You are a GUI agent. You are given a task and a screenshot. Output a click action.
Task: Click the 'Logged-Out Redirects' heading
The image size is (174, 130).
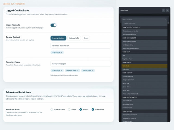tap(17, 11)
